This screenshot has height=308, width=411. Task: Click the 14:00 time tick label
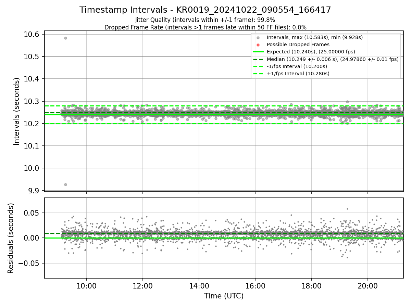click(199, 285)
